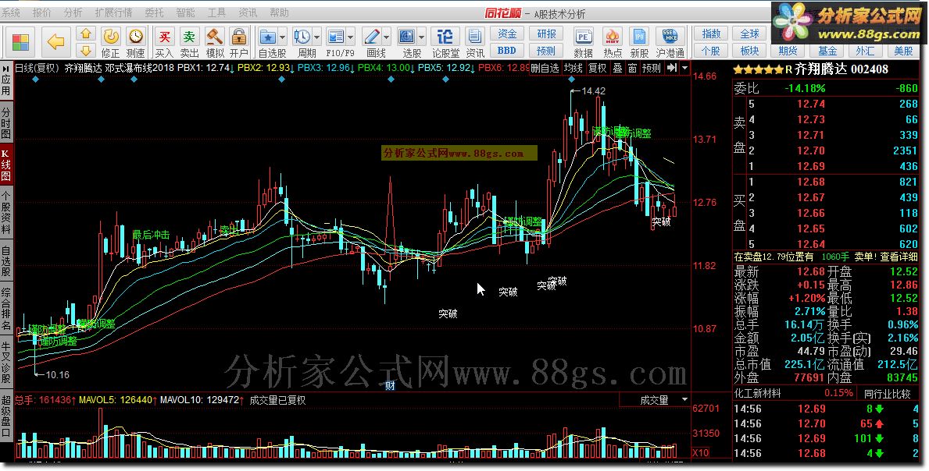The image size is (929, 471).
Task: Click the up arrow toolbar icon
Action: (x=86, y=34)
